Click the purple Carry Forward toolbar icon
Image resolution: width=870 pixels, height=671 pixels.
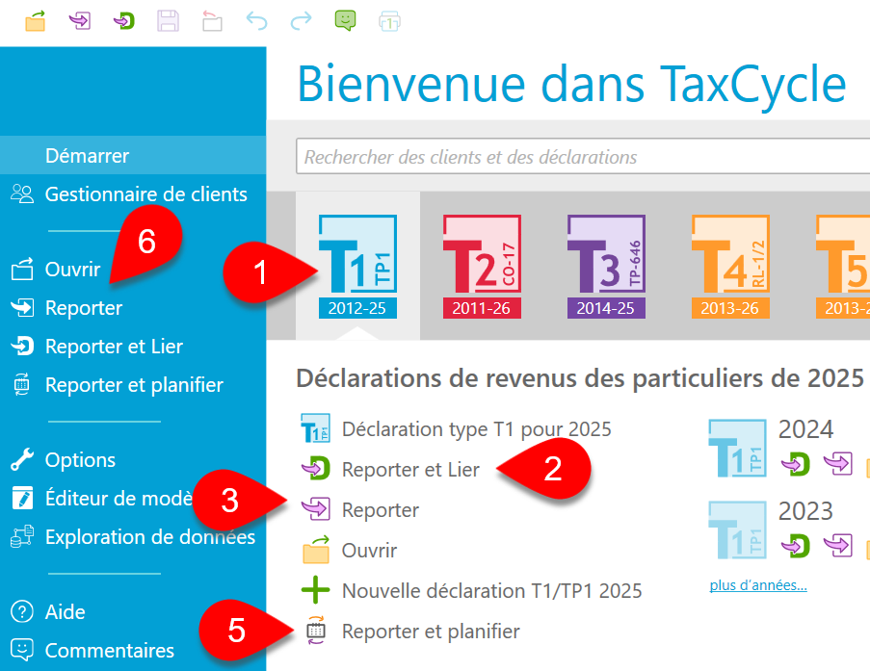pyautogui.click(x=79, y=21)
